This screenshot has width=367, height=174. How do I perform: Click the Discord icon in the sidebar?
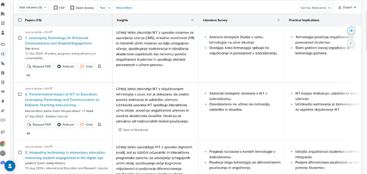[3, 162]
